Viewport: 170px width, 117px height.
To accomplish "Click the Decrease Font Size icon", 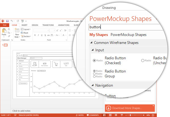I will pyautogui.click(x=61, y=30).
